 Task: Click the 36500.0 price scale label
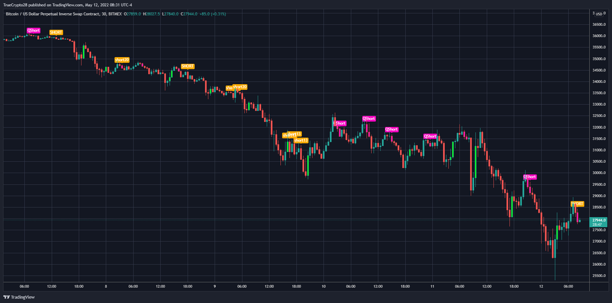coord(599,24)
